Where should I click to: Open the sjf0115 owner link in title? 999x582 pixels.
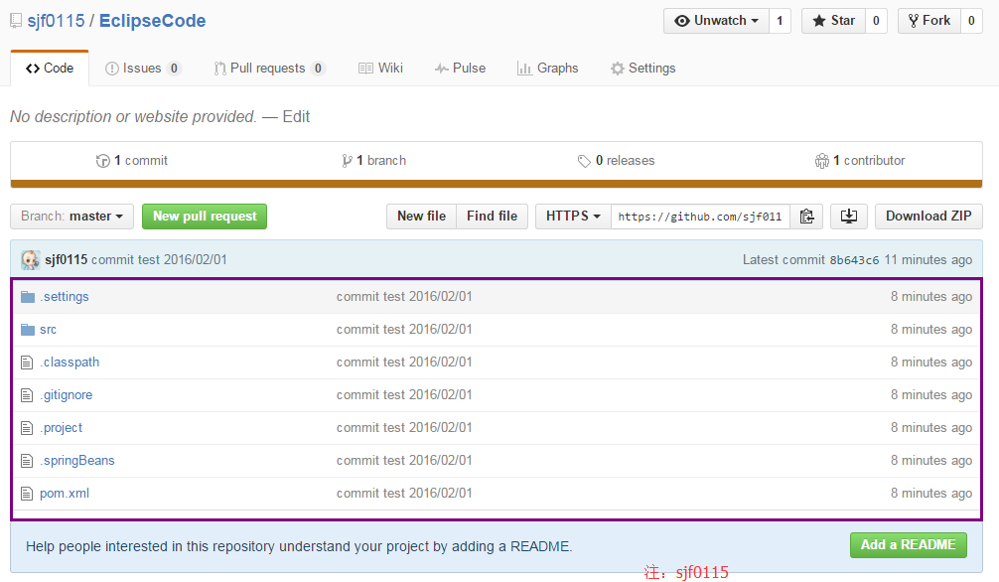tap(56, 21)
